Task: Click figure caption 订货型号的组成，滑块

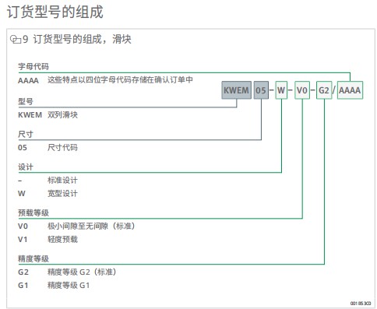Action: pos(83,40)
